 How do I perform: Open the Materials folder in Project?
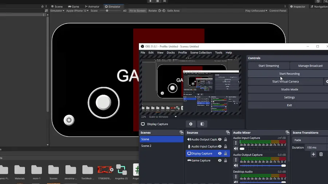click(x=20, y=172)
